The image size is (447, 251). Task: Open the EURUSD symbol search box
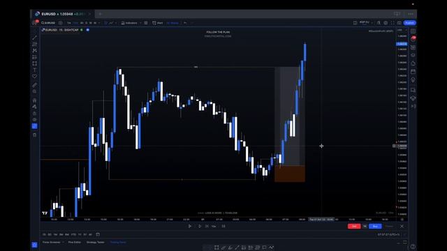pos(48,23)
